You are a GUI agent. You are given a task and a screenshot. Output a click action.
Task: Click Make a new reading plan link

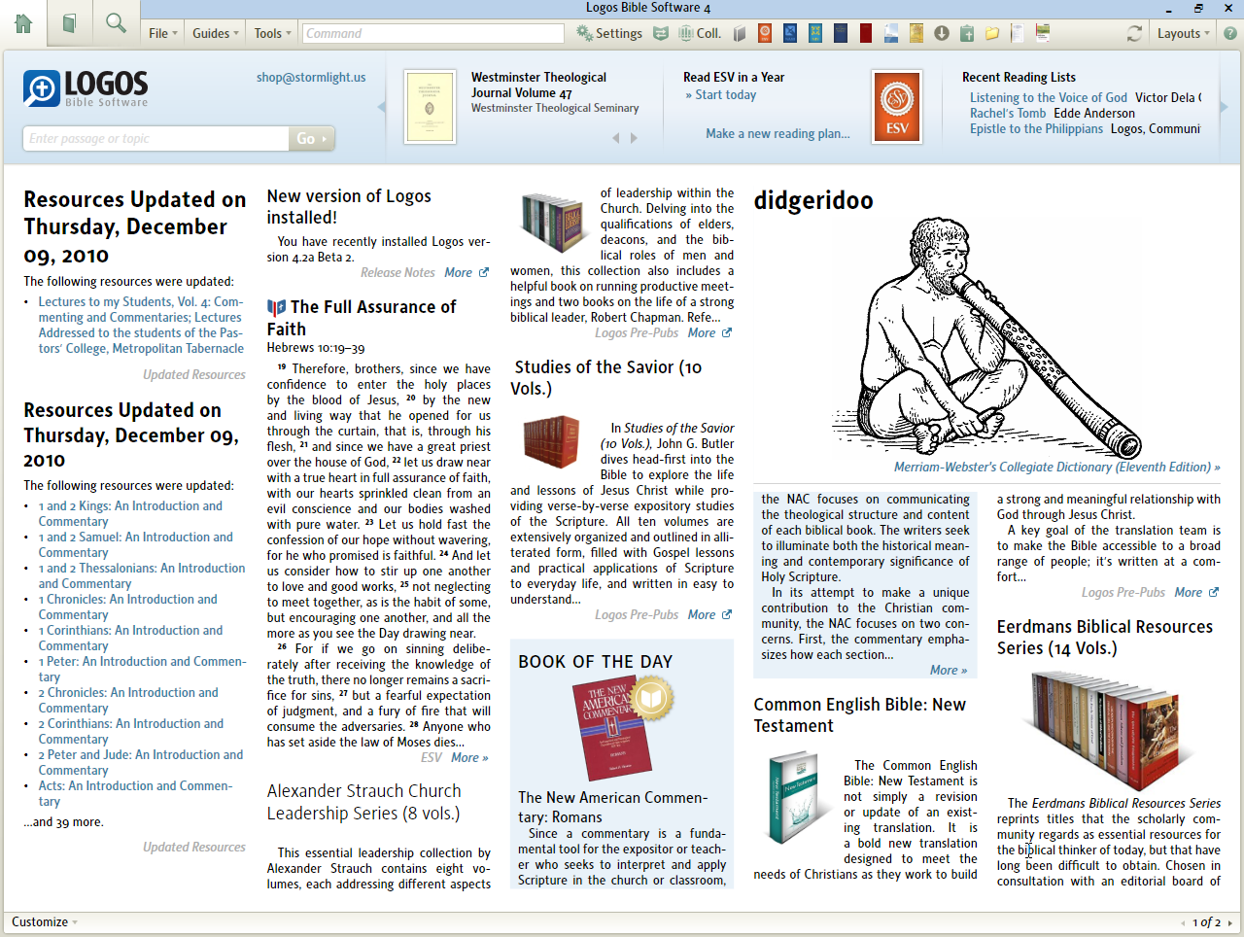pyautogui.click(x=777, y=134)
